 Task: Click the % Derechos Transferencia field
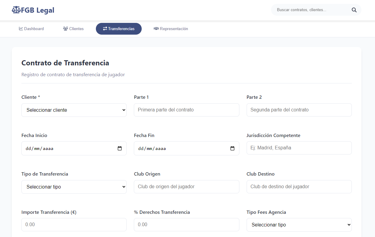(x=186, y=225)
